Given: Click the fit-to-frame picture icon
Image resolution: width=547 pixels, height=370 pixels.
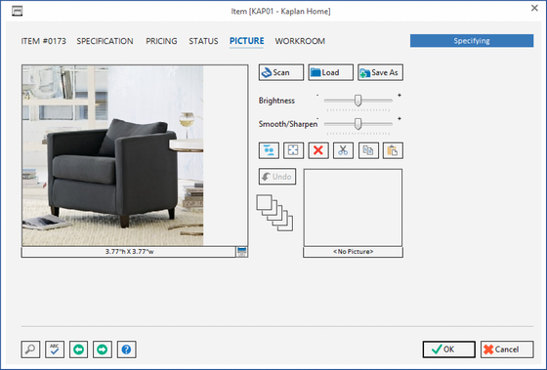Looking at the screenshot, I should coord(293,150).
